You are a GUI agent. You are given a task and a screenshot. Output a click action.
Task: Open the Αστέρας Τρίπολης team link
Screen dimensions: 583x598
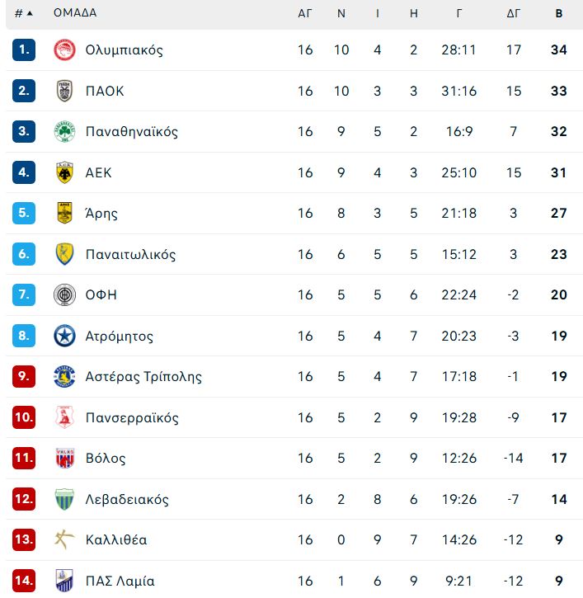click(143, 377)
